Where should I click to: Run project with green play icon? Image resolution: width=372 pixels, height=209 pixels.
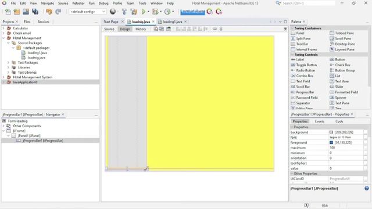tap(144, 12)
